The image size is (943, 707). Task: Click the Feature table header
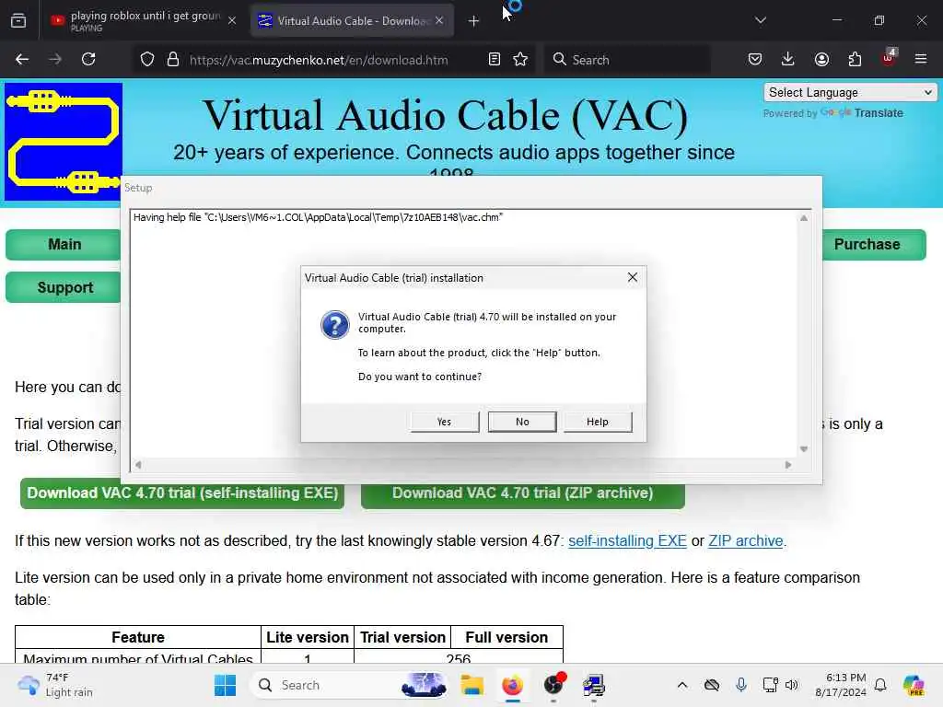click(138, 637)
